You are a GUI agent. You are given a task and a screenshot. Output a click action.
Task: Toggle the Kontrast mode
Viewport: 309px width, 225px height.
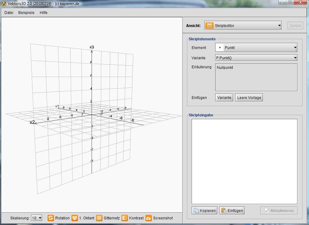[x=124, y=218]
